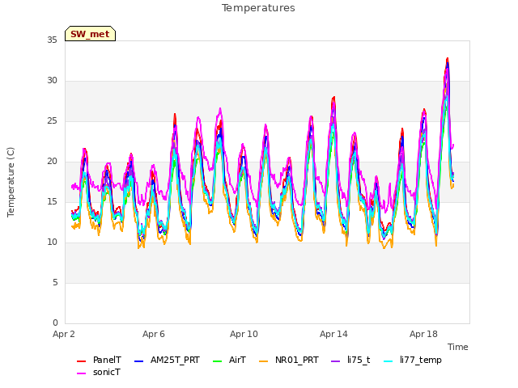The height and width of the screenshot is (388, 518).
Task: Click the 0 y-axis tick label
Action: pyautogui.click(x=55, y=323)
